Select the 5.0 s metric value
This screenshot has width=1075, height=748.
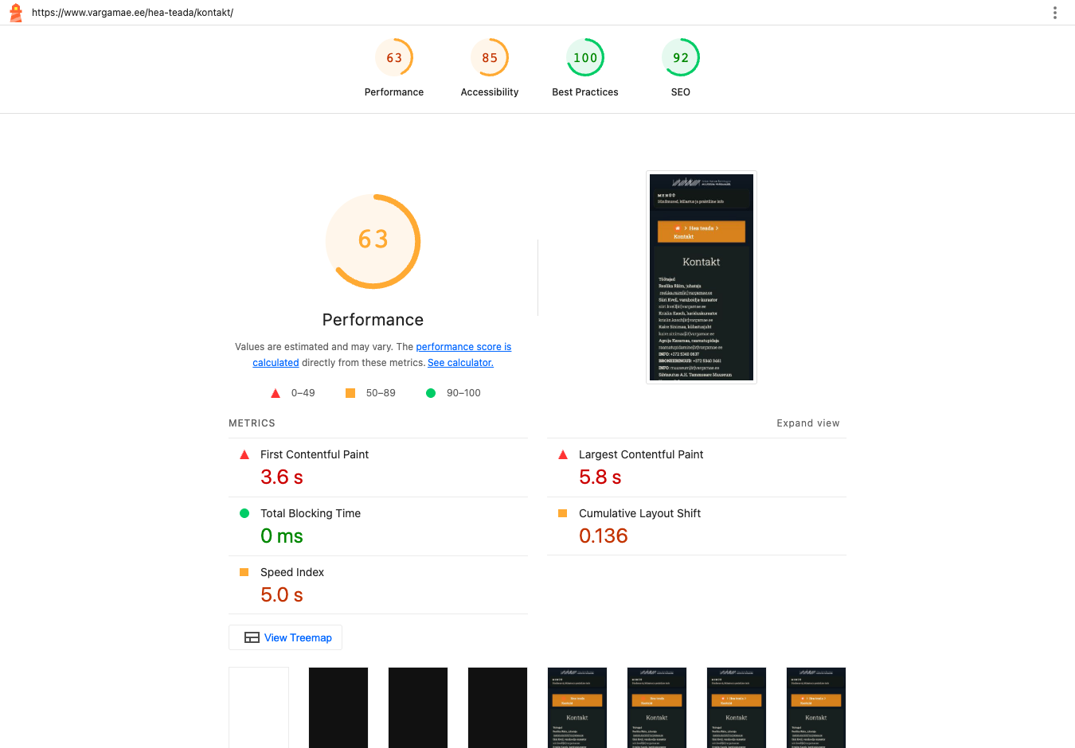pyautogui.click(x=282, y=594)
